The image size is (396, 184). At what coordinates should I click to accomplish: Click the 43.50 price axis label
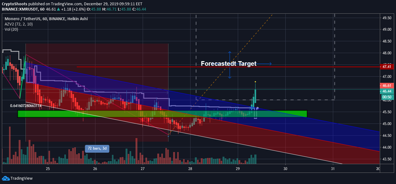(x=387, y=159)
